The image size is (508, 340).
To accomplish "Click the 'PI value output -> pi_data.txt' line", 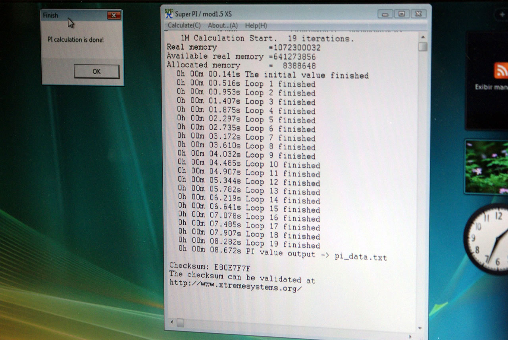I will pos(283,253).
